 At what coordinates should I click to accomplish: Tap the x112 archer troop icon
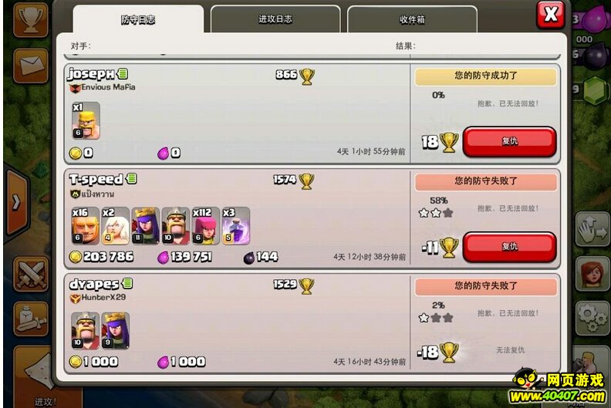pos(206,226)
